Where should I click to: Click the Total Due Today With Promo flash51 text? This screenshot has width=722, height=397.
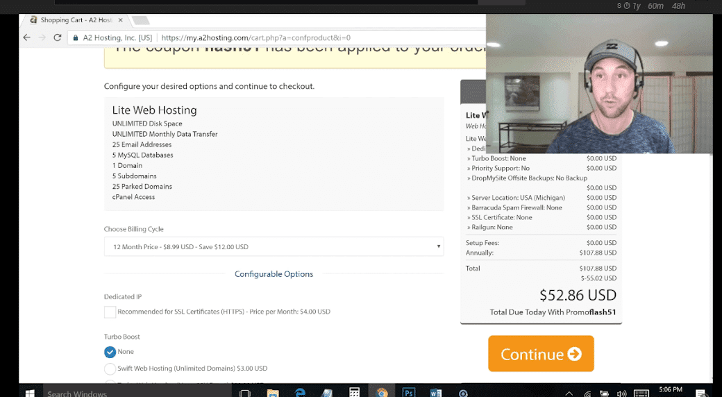[553, 312]
